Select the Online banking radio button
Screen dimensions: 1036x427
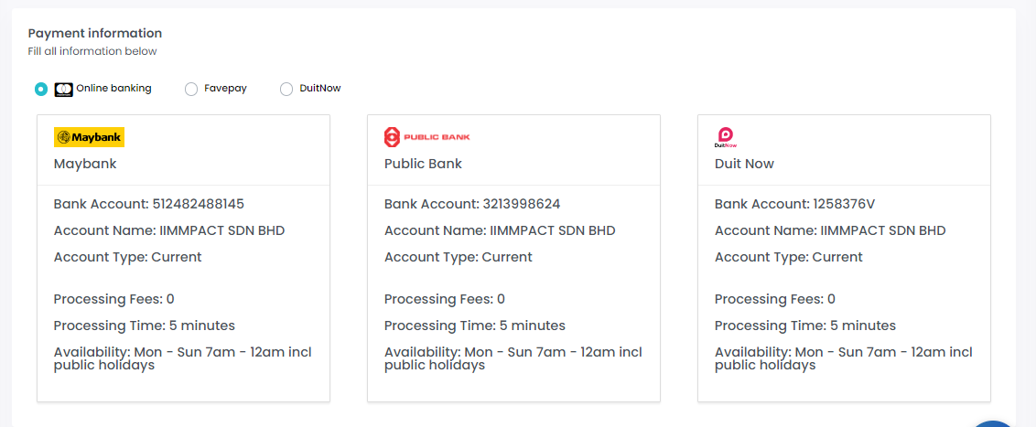(41, 89)
